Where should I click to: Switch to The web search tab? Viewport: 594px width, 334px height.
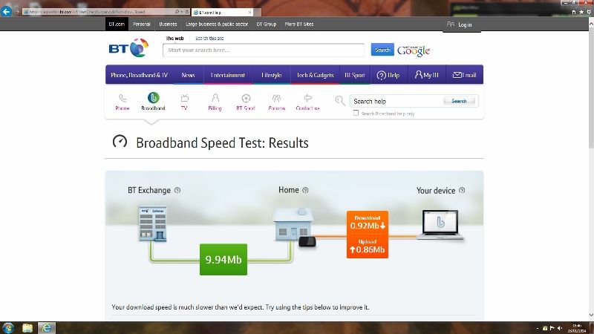pyautogui.click(x=174, y=39)
